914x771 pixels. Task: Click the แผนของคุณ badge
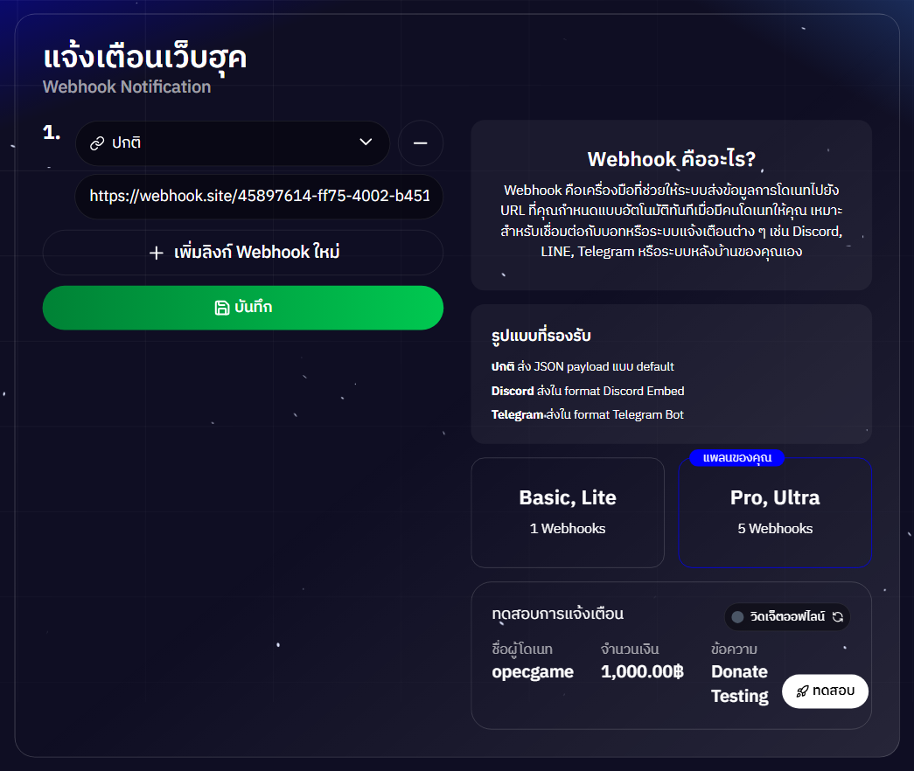[x=736, y=458]
